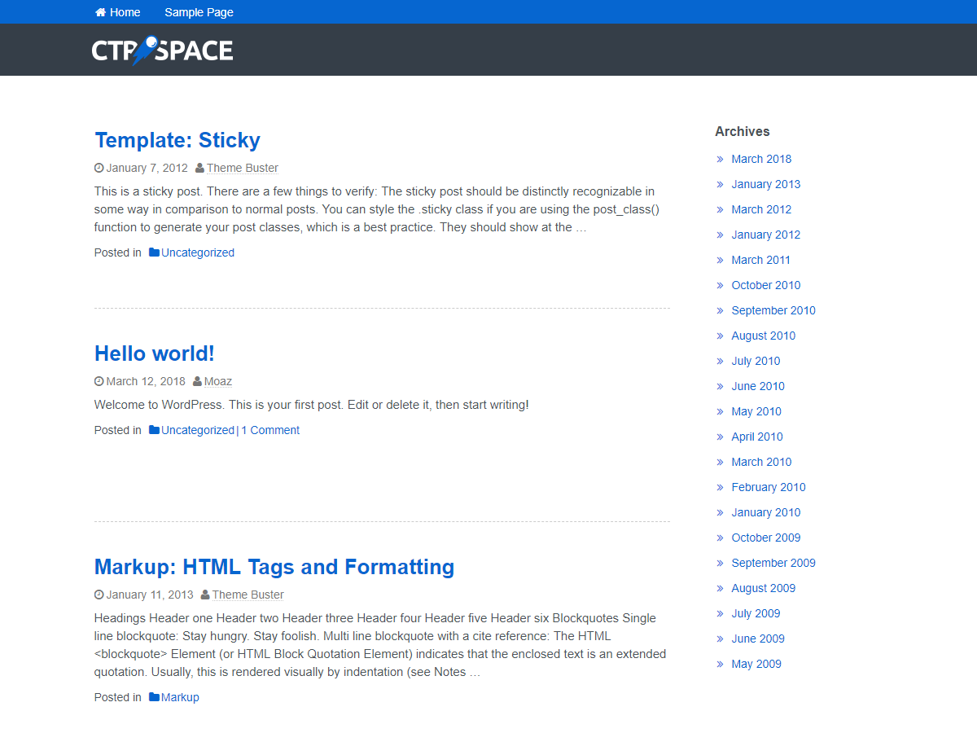The image size is (977, 733).
Task: Open the Template: Sticky post title
Action: click(x=177, y=140)
